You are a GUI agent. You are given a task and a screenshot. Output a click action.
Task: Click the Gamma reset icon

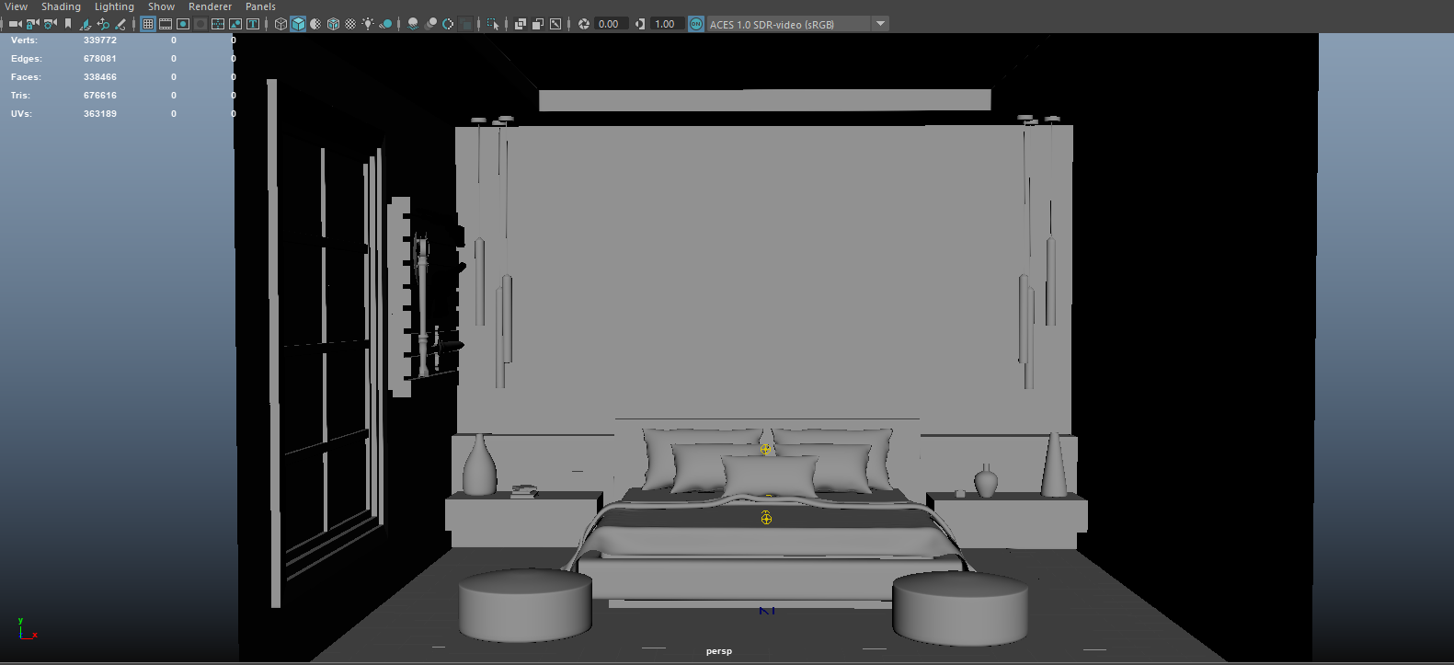tap(640, 24)
